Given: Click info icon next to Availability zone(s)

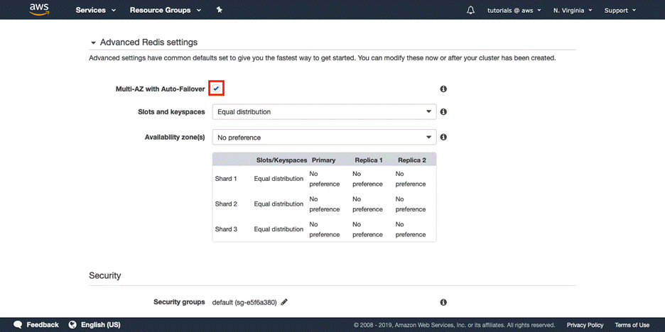Looking at the screenshot, I should click(443, 137).
